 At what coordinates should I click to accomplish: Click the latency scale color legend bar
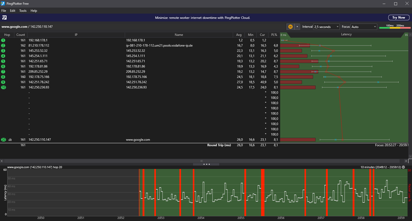[x=394, y=28]
